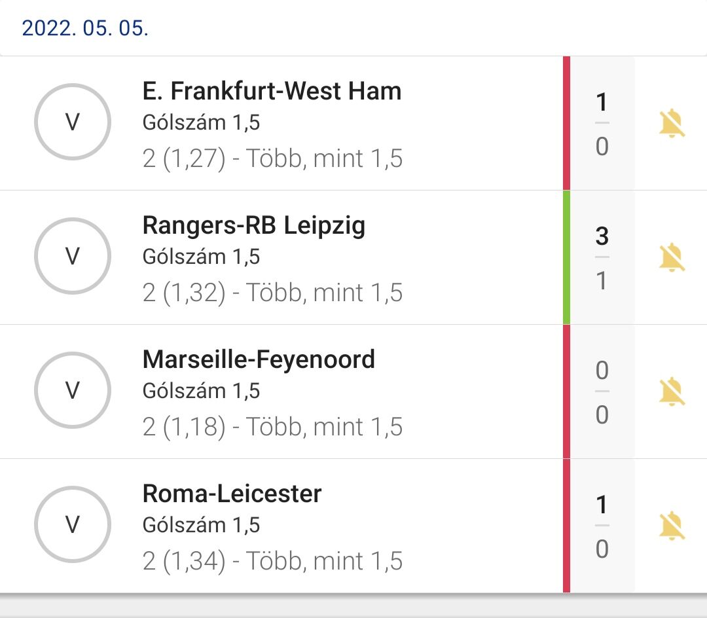This screenshot has height=618, width=707.
Task: Click the V circle icon for Roma-Leicester
Action: [x=73, y=524]
